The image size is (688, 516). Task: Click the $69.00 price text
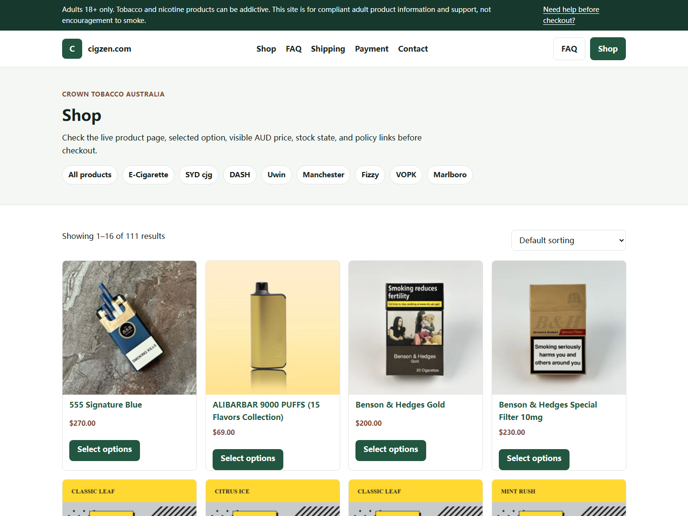(224, 432)
